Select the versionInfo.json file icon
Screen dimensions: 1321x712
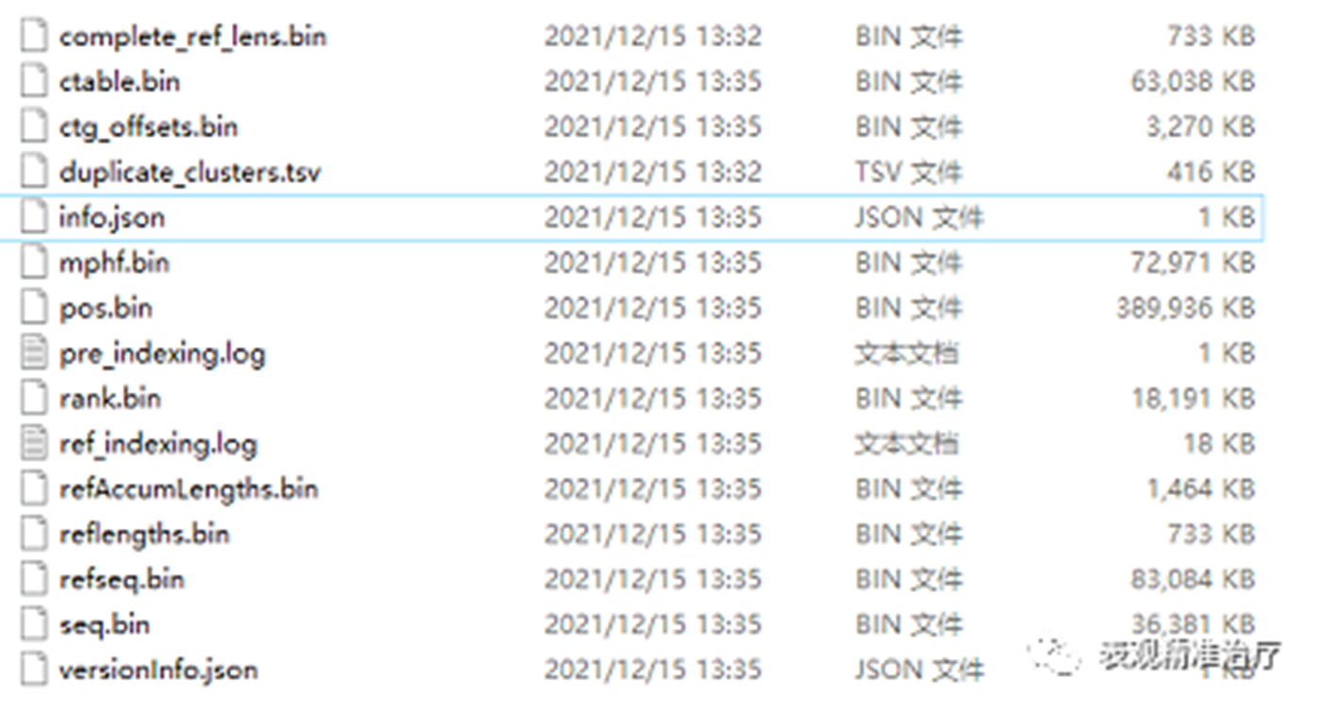[x=34, y=671]
